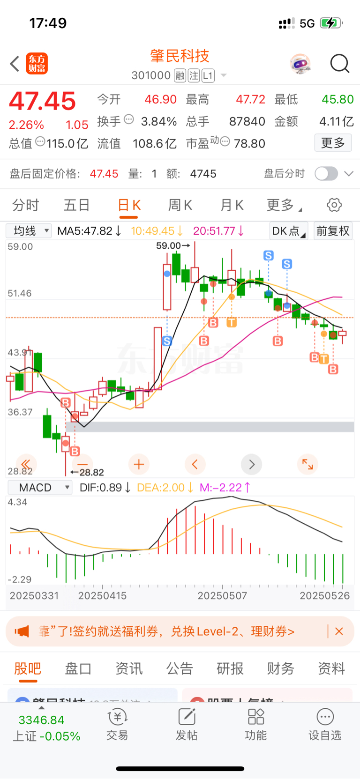This screenshot has width=360, height=779.
Task: Tap the back arrow icon
Action: point(15,64)
